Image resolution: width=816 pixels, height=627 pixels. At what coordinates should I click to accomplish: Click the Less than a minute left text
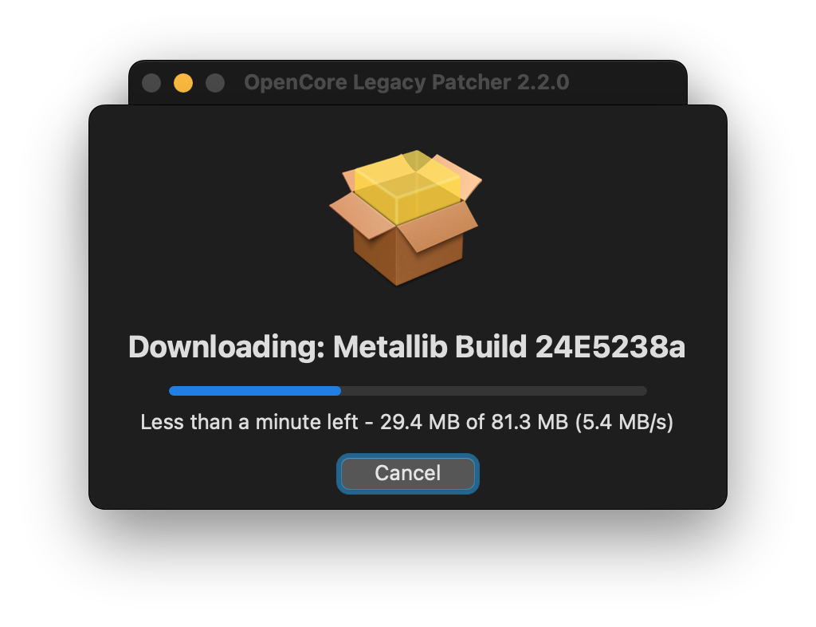click(249, 422)
